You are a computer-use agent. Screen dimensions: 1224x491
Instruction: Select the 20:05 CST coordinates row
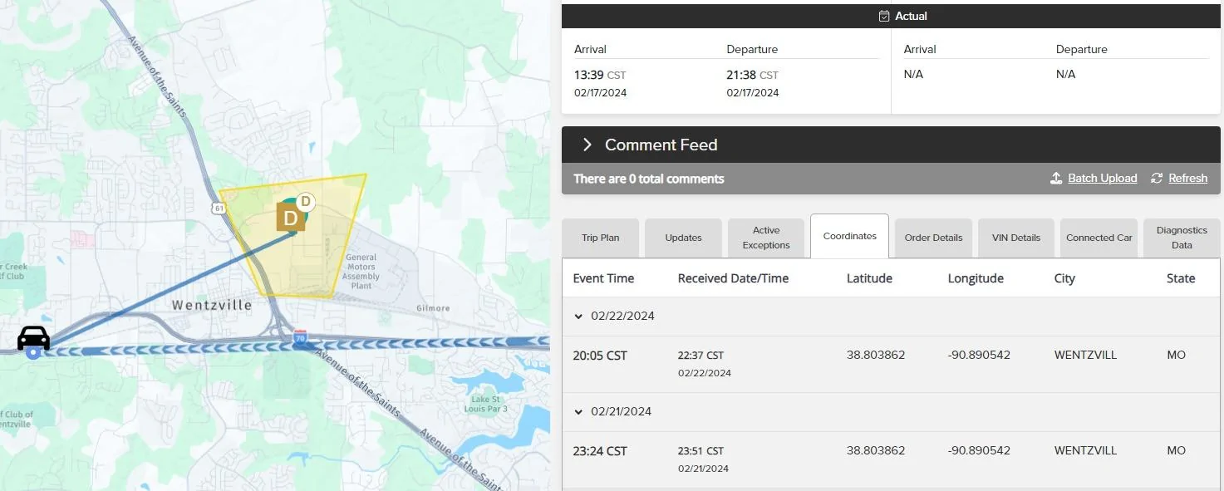(891, 364)
